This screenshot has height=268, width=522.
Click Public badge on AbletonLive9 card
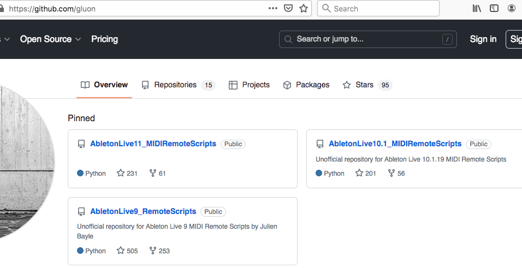click(213, 212)
